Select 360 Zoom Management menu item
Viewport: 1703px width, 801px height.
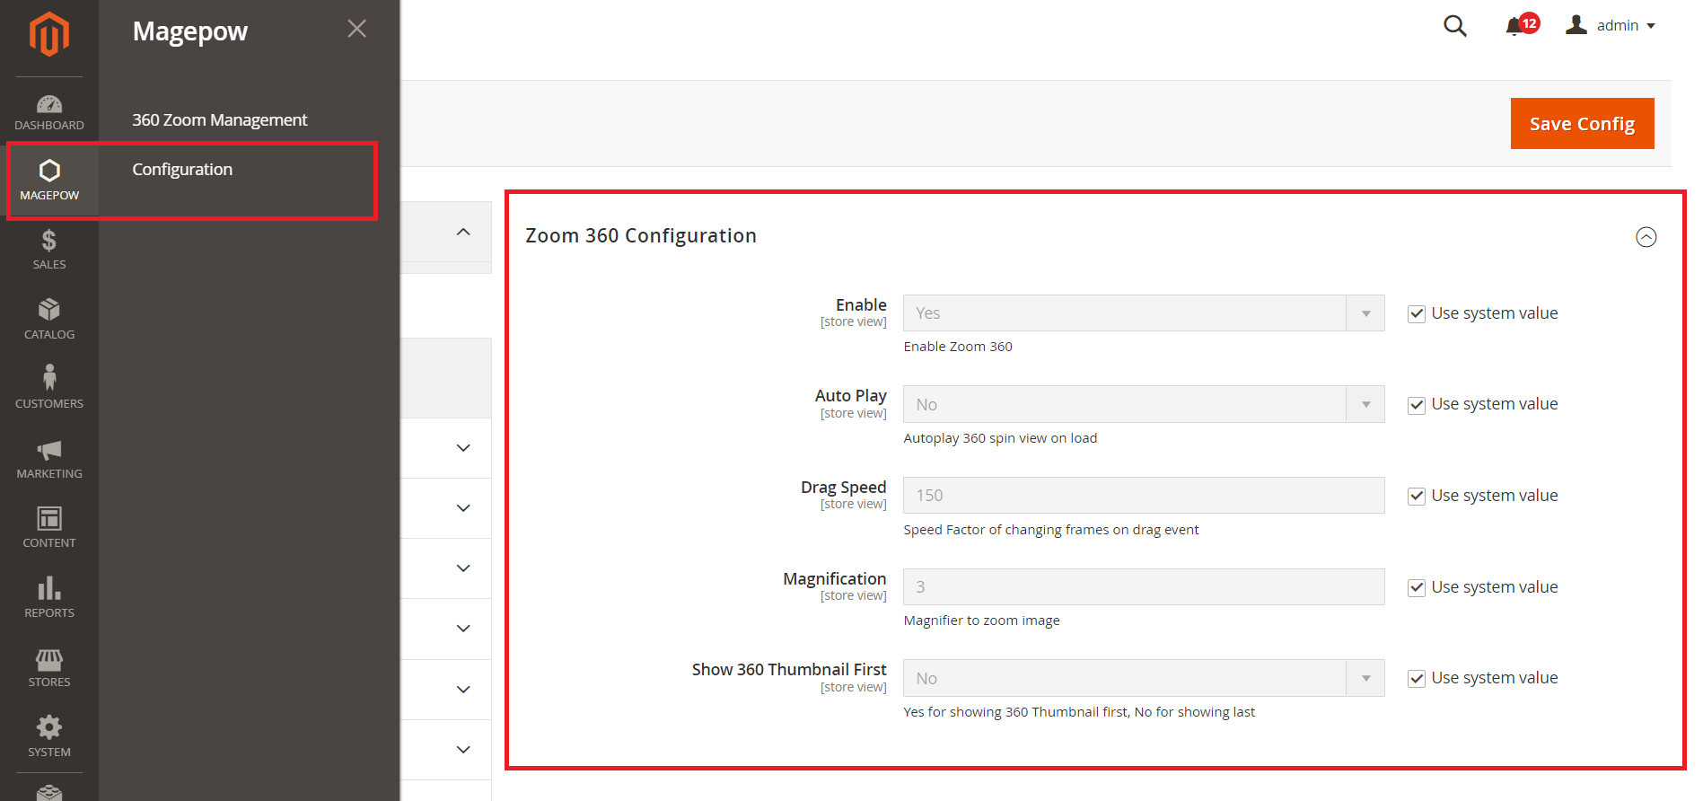(x=220, y=120)
